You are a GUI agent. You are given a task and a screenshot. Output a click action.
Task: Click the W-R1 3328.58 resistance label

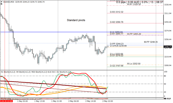[134, 4]
